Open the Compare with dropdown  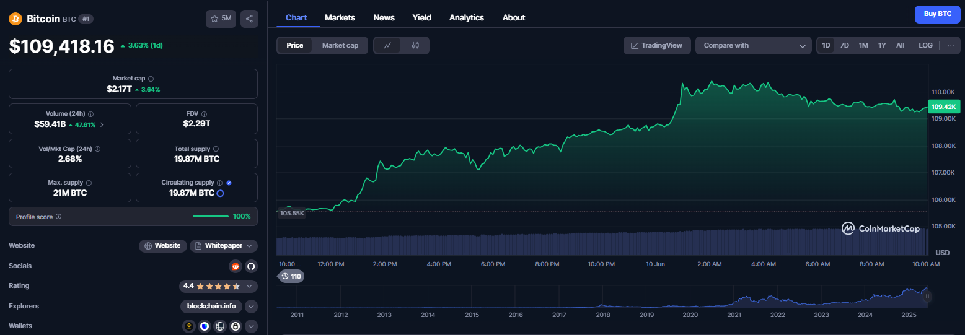pyautogui.click(x=753, y=45)
